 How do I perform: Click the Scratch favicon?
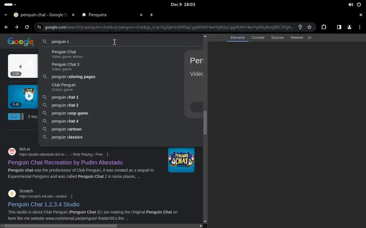click(12, 194)
